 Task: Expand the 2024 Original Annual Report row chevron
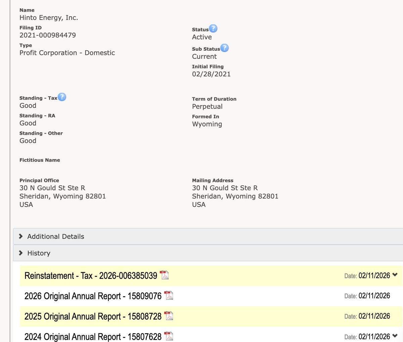point(395,336)
